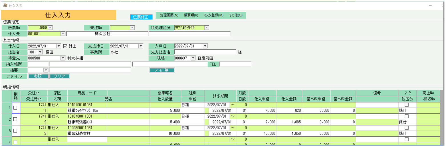Click the 仕入先 name field 株式会社
This screenshot has height=146, width=446.
(107, 34)
